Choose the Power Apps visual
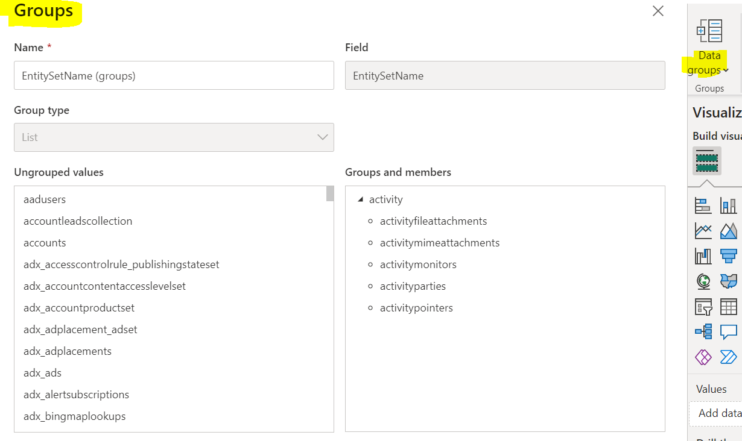The width and height of the screenshot is (742, 441). click(703, 357)
